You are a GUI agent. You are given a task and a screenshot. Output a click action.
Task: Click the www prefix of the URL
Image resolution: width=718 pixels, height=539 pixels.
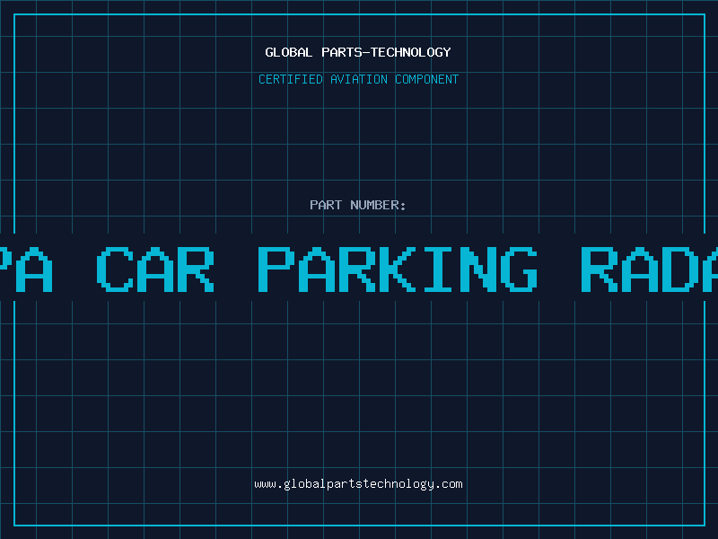click(x=265, y=484)
